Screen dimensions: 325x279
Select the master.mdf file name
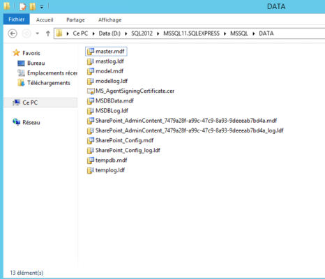[110, 52]
